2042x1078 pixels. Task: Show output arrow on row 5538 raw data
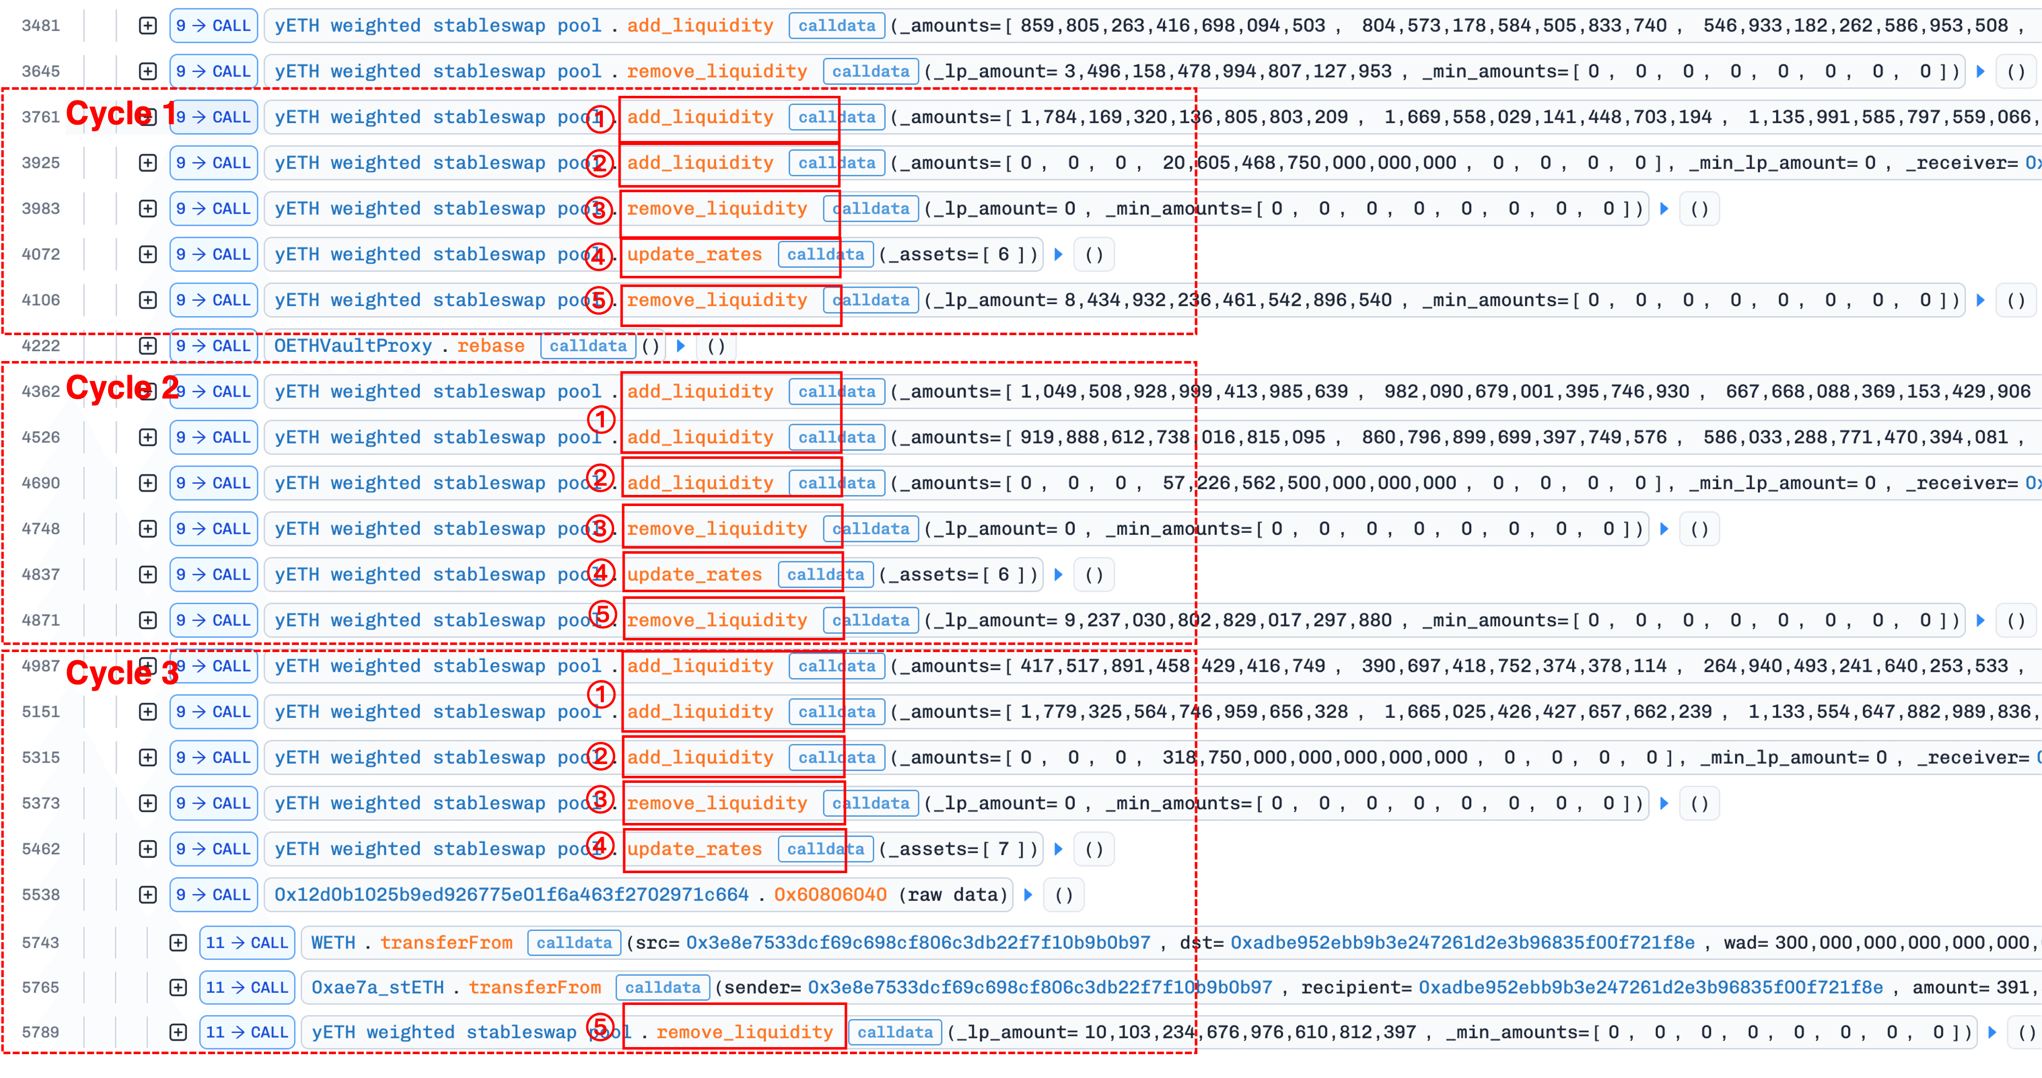pyautogui.click(x=1028, y=895)
